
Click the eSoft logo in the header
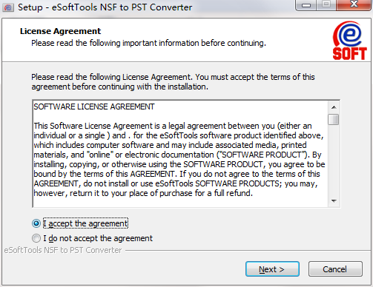click(x=349, y=41)
